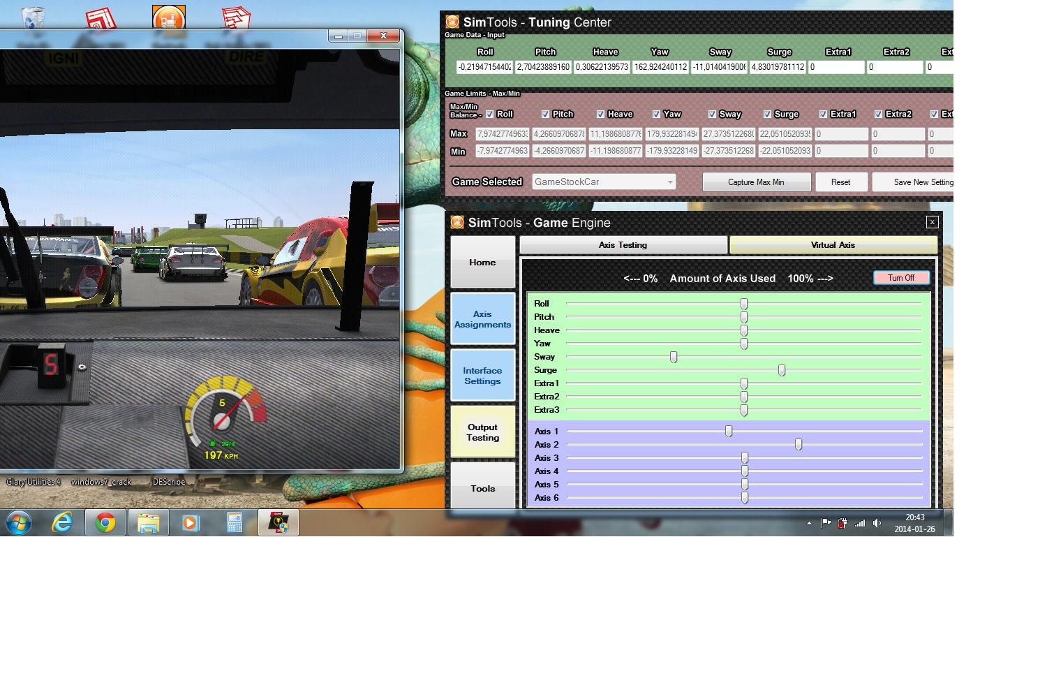Uncheck the Yaw Max/Min Balance checkbox
Viewport: 1047px width, 699px height.
656,114
